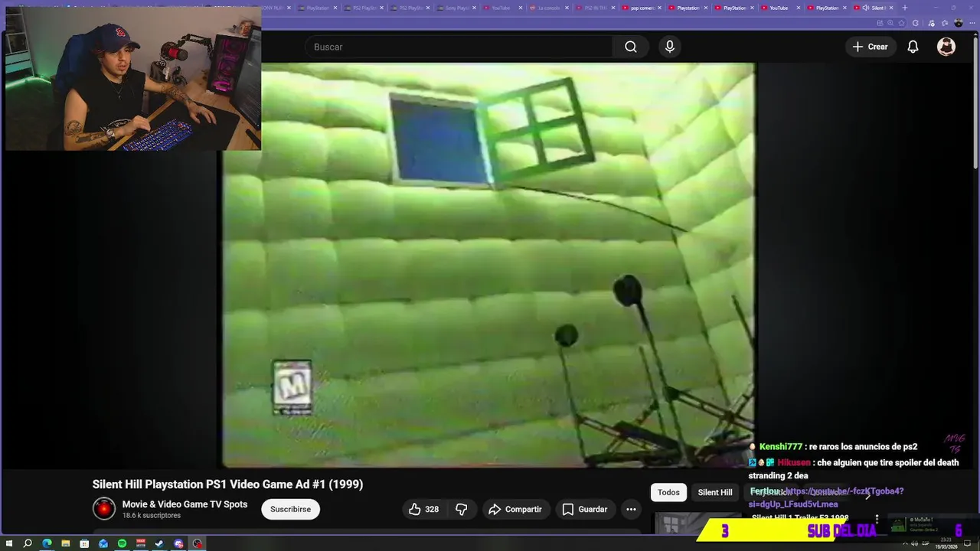Open Spotify from the taskbar
The image size is (980, 551).
point(122,543)
